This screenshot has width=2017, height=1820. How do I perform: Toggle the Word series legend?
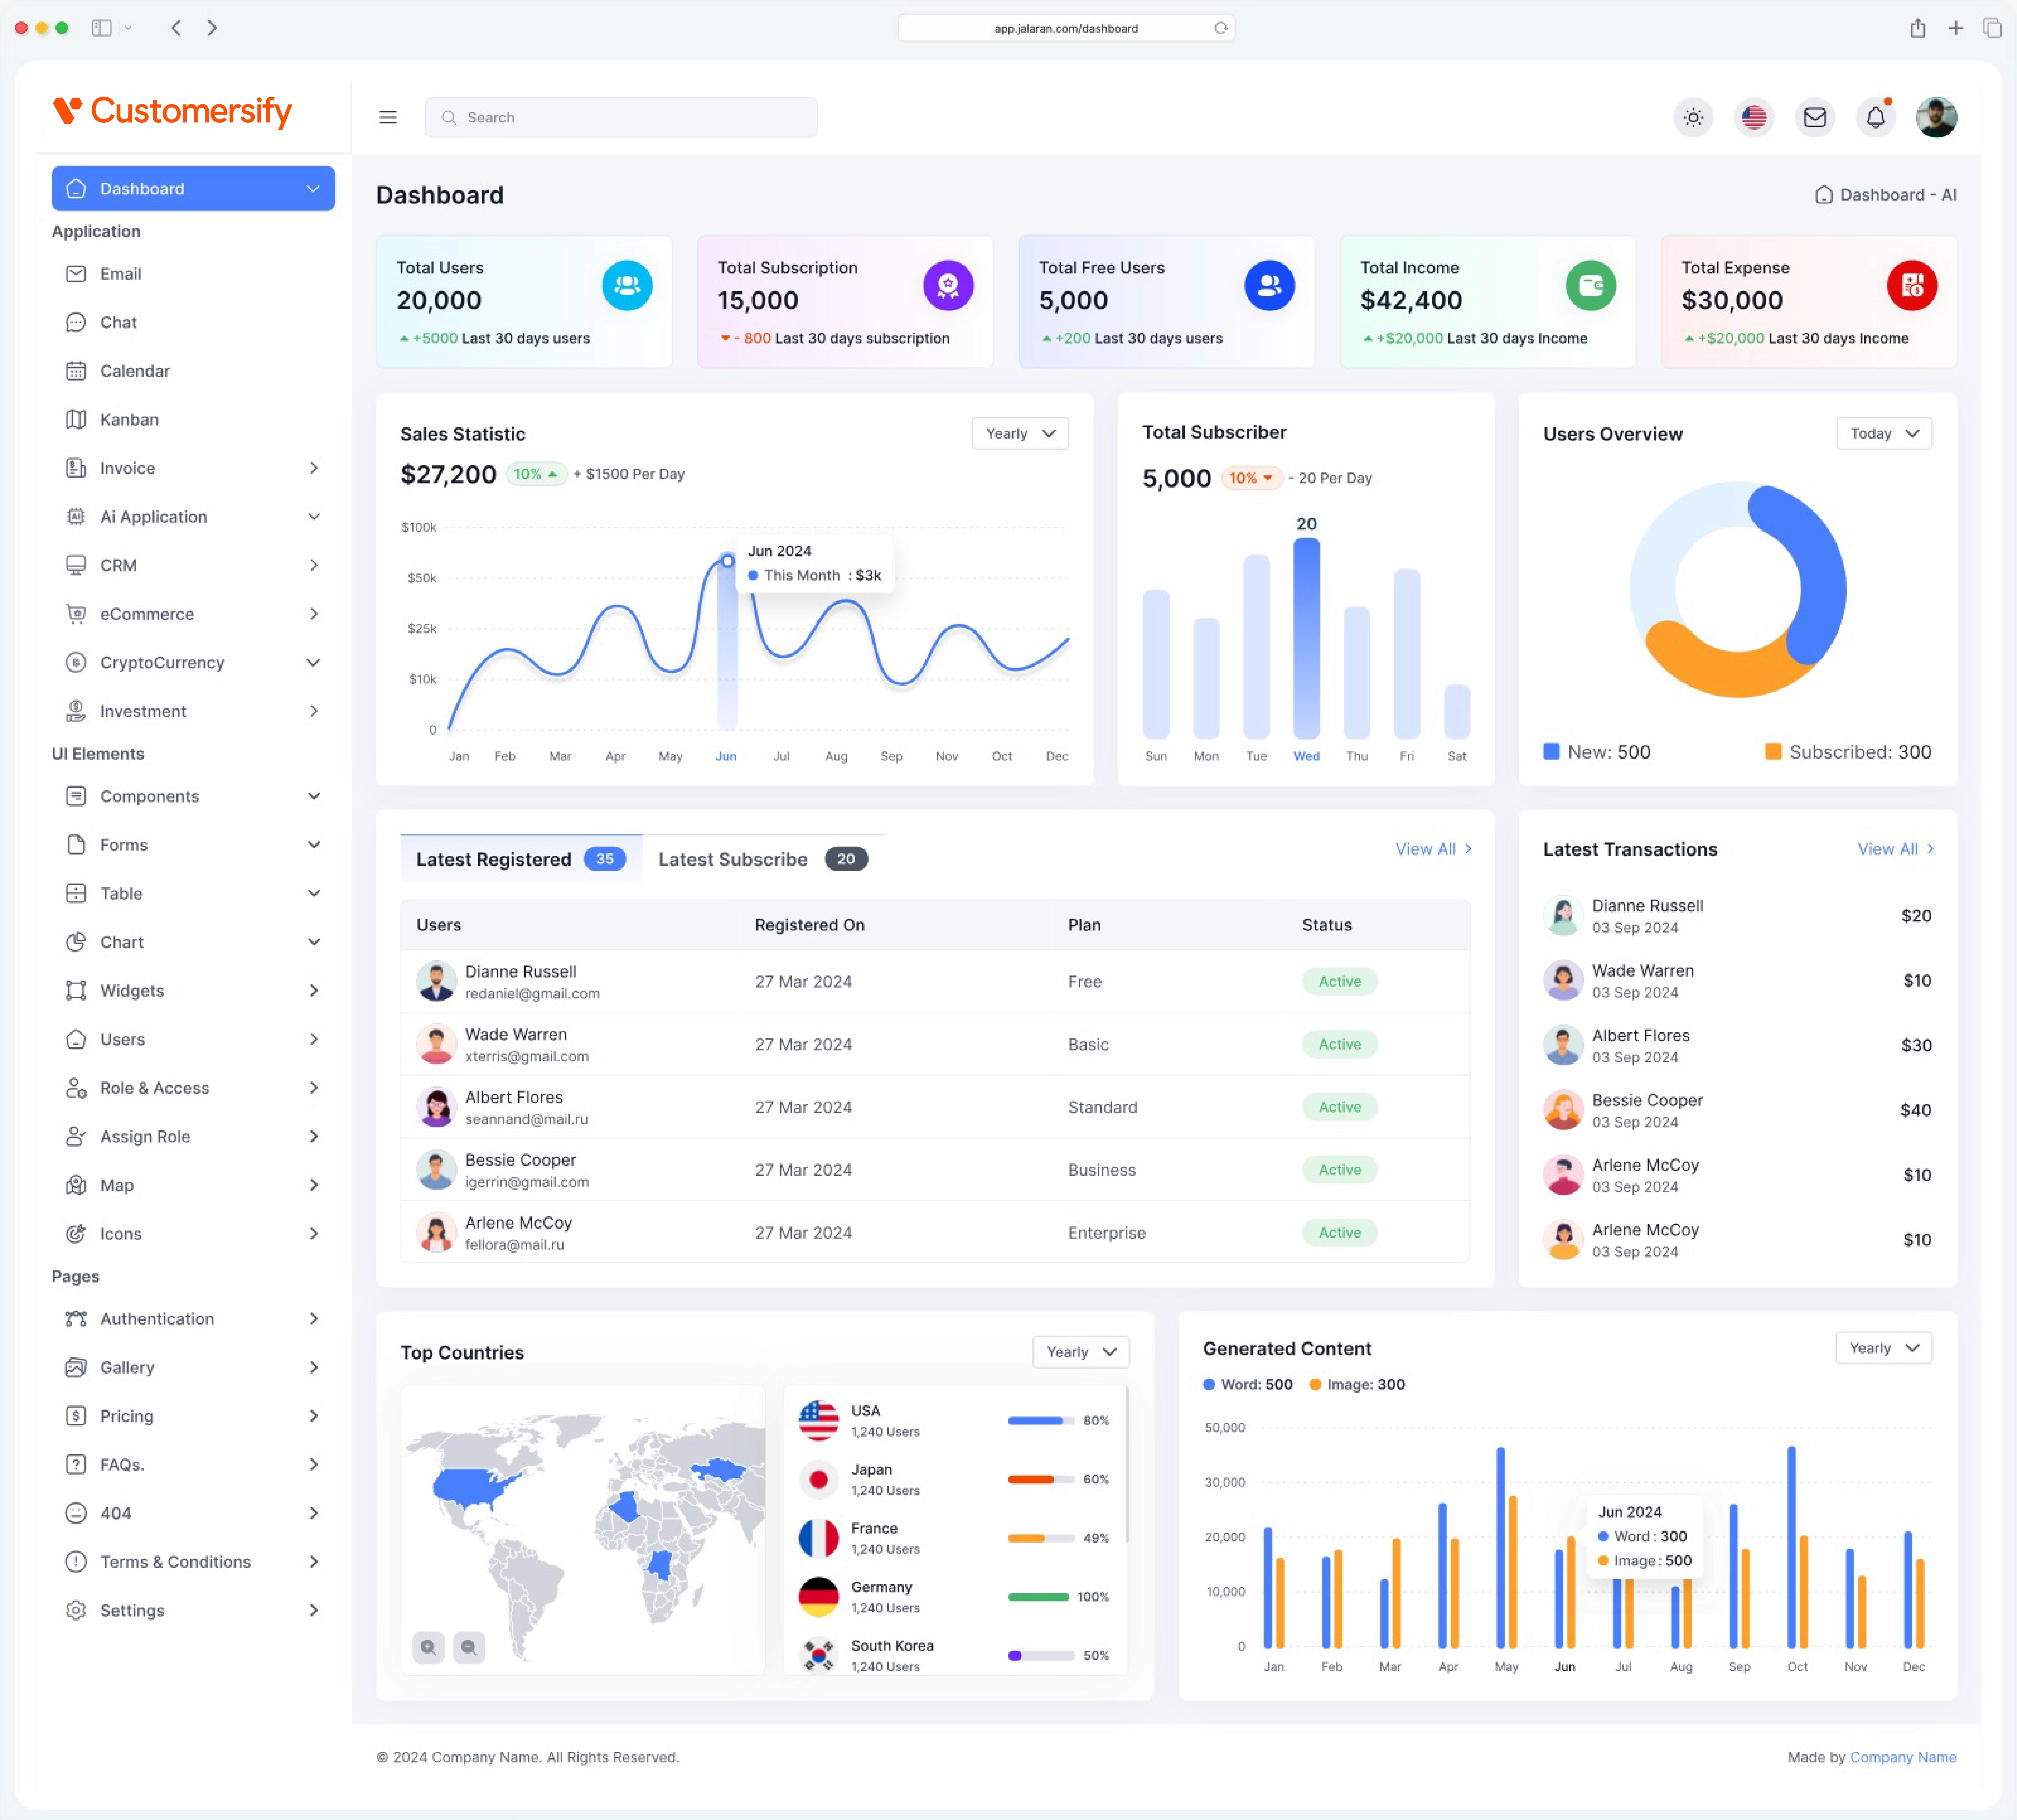click(x=1247, y=1384)
